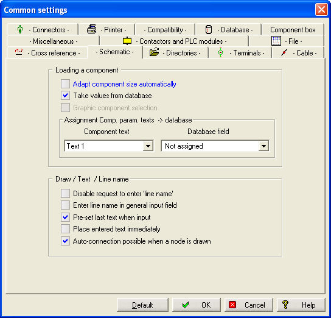Confirm settings with the OK button
This screenshot has width=331, height=318.
point(197,305)
